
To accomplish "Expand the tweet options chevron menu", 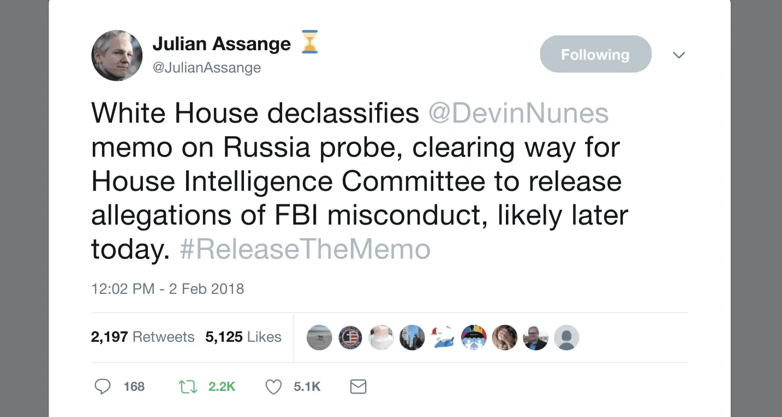I will click(679, 55).
